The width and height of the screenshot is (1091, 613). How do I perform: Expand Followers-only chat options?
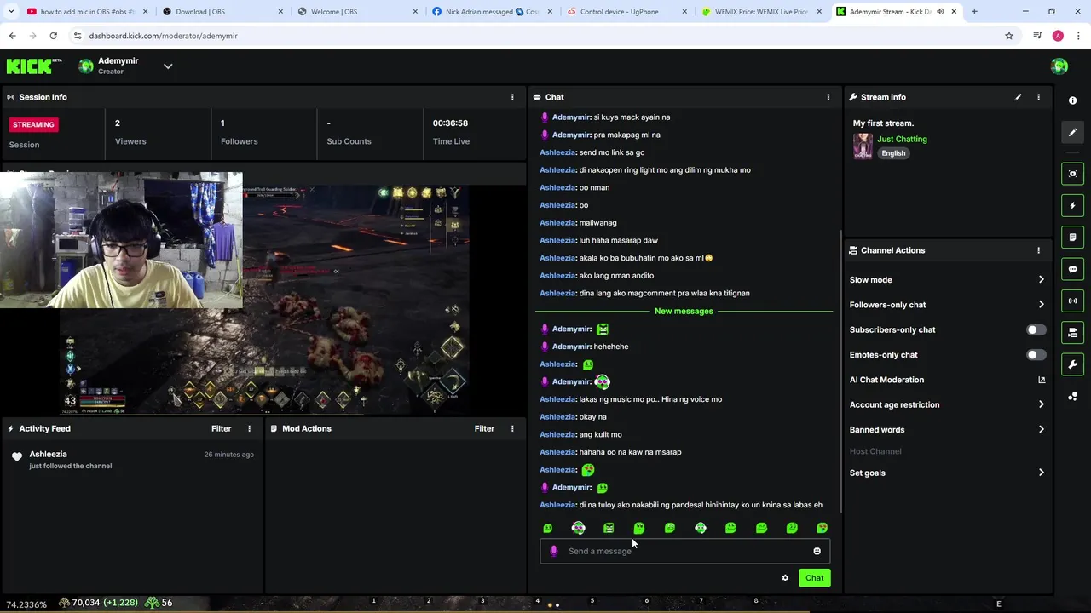coord(946,305)
